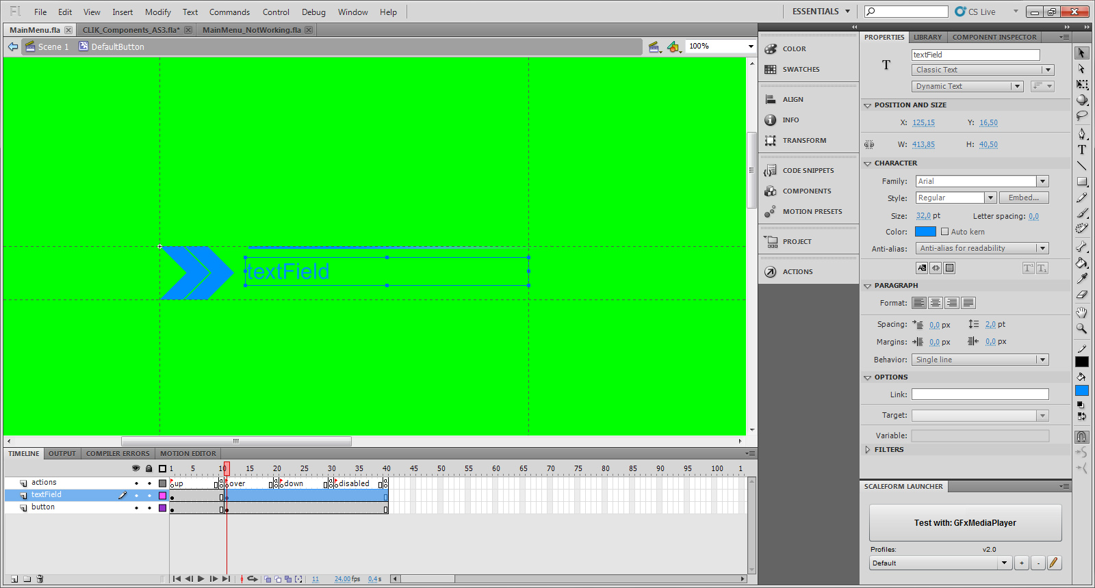Screen dimensions: 1095x588
Task: Open the Modify menu
Action: tap(157, 12)
